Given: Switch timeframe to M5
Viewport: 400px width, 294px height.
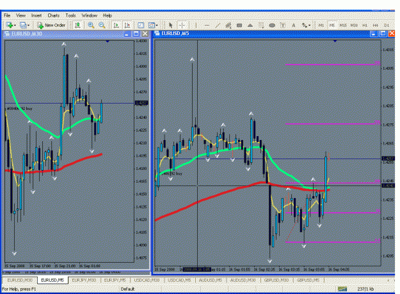Looking at the screenshot, I should 332,25.
